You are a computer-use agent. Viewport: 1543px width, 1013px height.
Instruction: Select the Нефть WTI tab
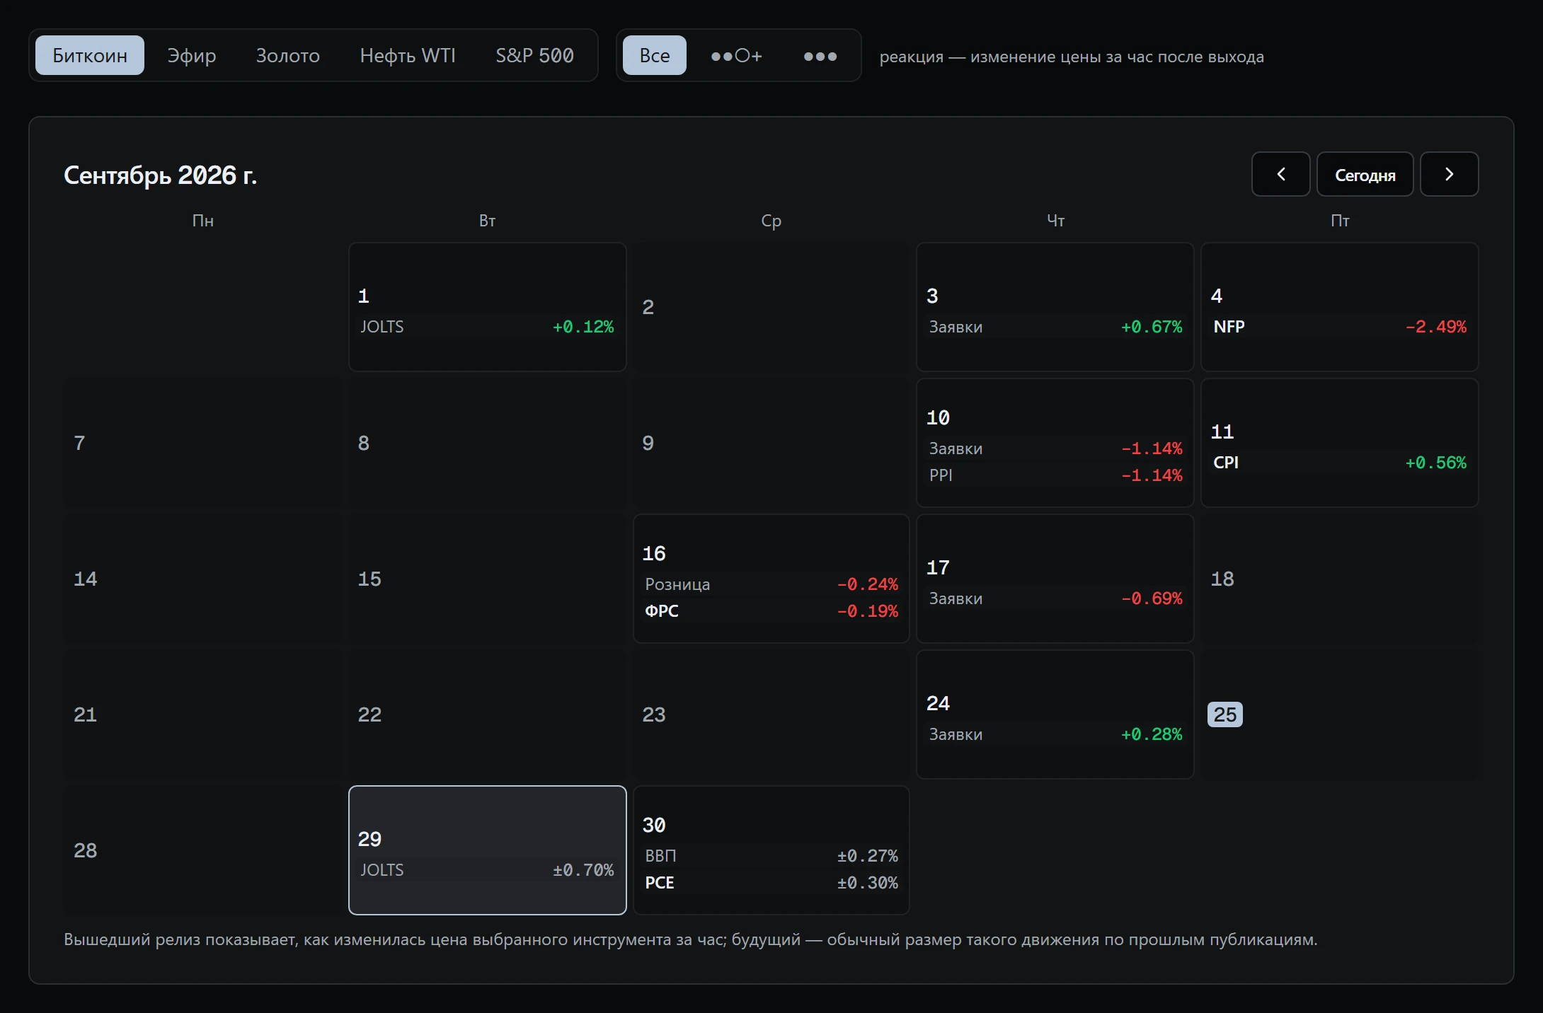(408, 55)
